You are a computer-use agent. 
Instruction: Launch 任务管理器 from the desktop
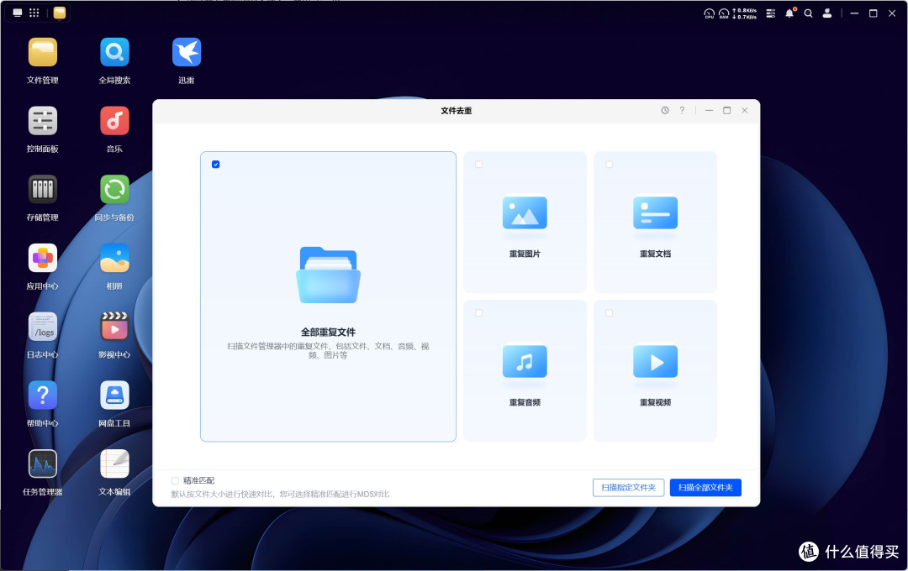pyautogui.click(x=42, y=464)
